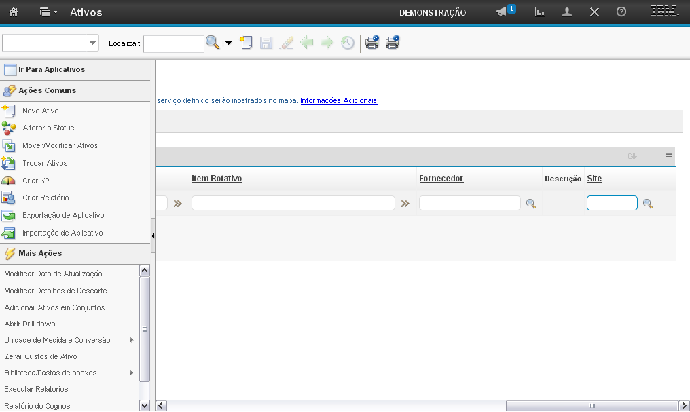Open the user profile icon
Viewport: 690px width, 412px height.
tap(567, 12)
